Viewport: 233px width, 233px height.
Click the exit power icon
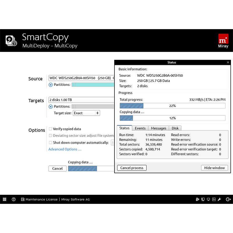[228, 199]
